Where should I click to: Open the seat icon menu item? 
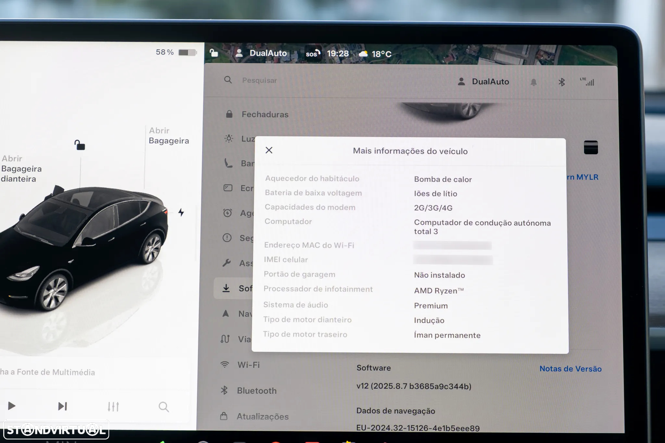[x=228, y=163]
